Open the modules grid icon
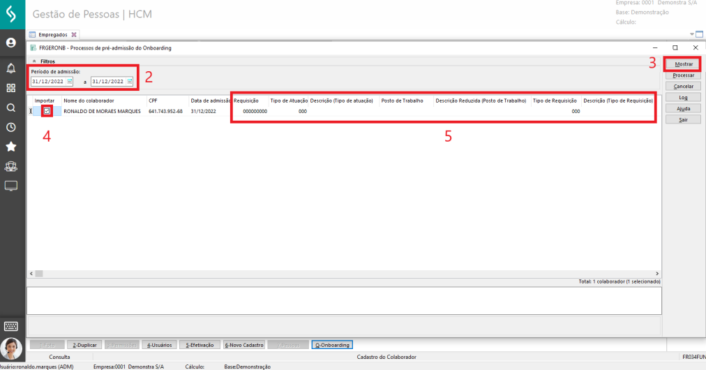Image resolution: width=706 pixels, height=370 pixels. click(11, 89)
